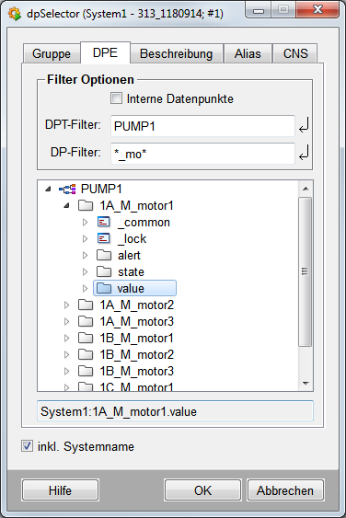This screenshot has width=346, height=518.
Task: Click the state folder icon
Action: tap(104, 271)
